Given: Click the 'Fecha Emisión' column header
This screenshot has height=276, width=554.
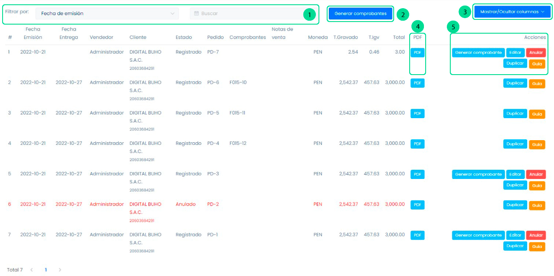Looking at the screenshot, I should click(33, 33).
